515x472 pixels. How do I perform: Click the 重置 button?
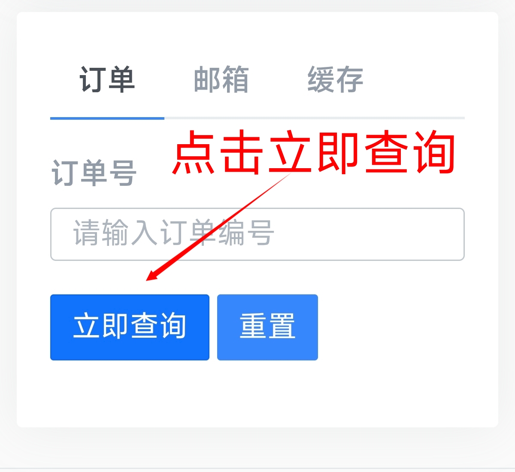point(267,327)
